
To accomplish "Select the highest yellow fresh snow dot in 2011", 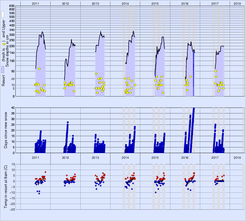I will coord(39,69).
